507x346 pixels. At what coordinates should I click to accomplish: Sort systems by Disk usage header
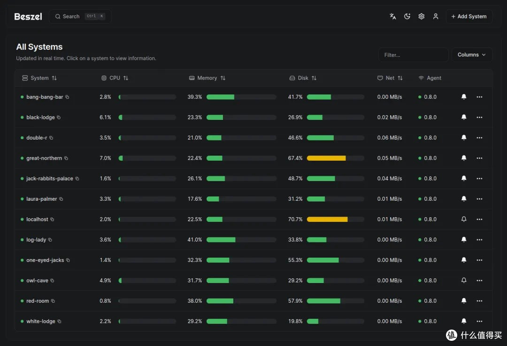pyautogui.click(x=303, y=78)
